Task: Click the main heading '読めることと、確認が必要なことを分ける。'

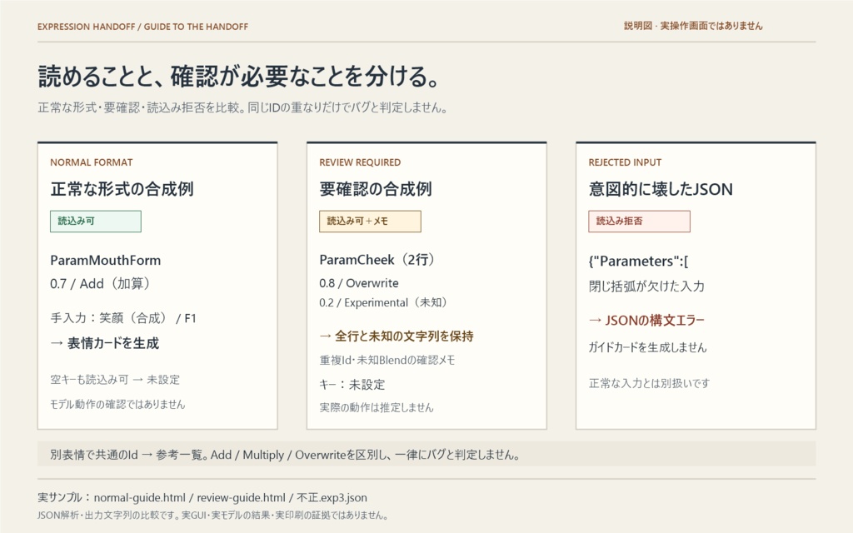Action: [239, 76]
